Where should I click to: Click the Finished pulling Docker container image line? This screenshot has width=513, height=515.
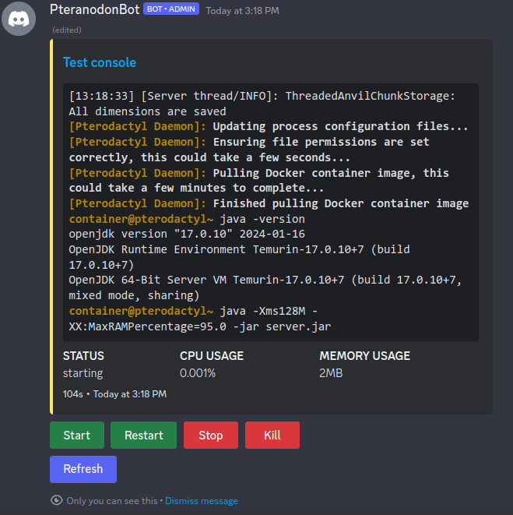pyautogui.click(x=269, y=203)
